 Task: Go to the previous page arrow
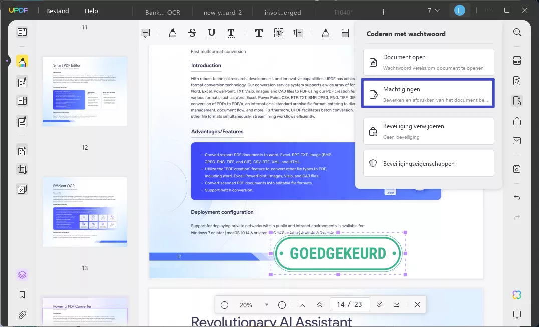coord(320,304)
